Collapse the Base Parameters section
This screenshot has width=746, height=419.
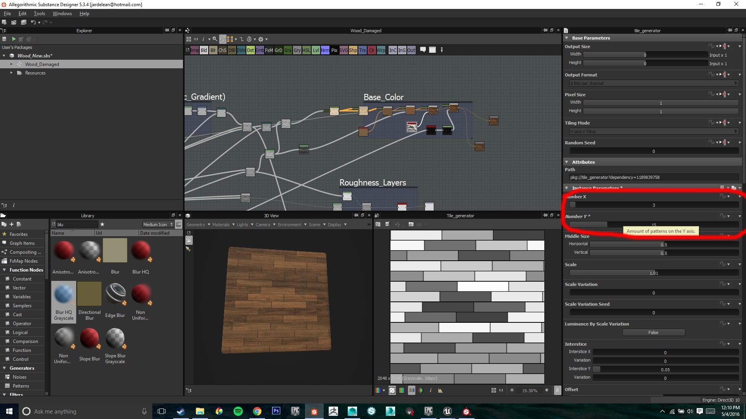click(567, 38)
